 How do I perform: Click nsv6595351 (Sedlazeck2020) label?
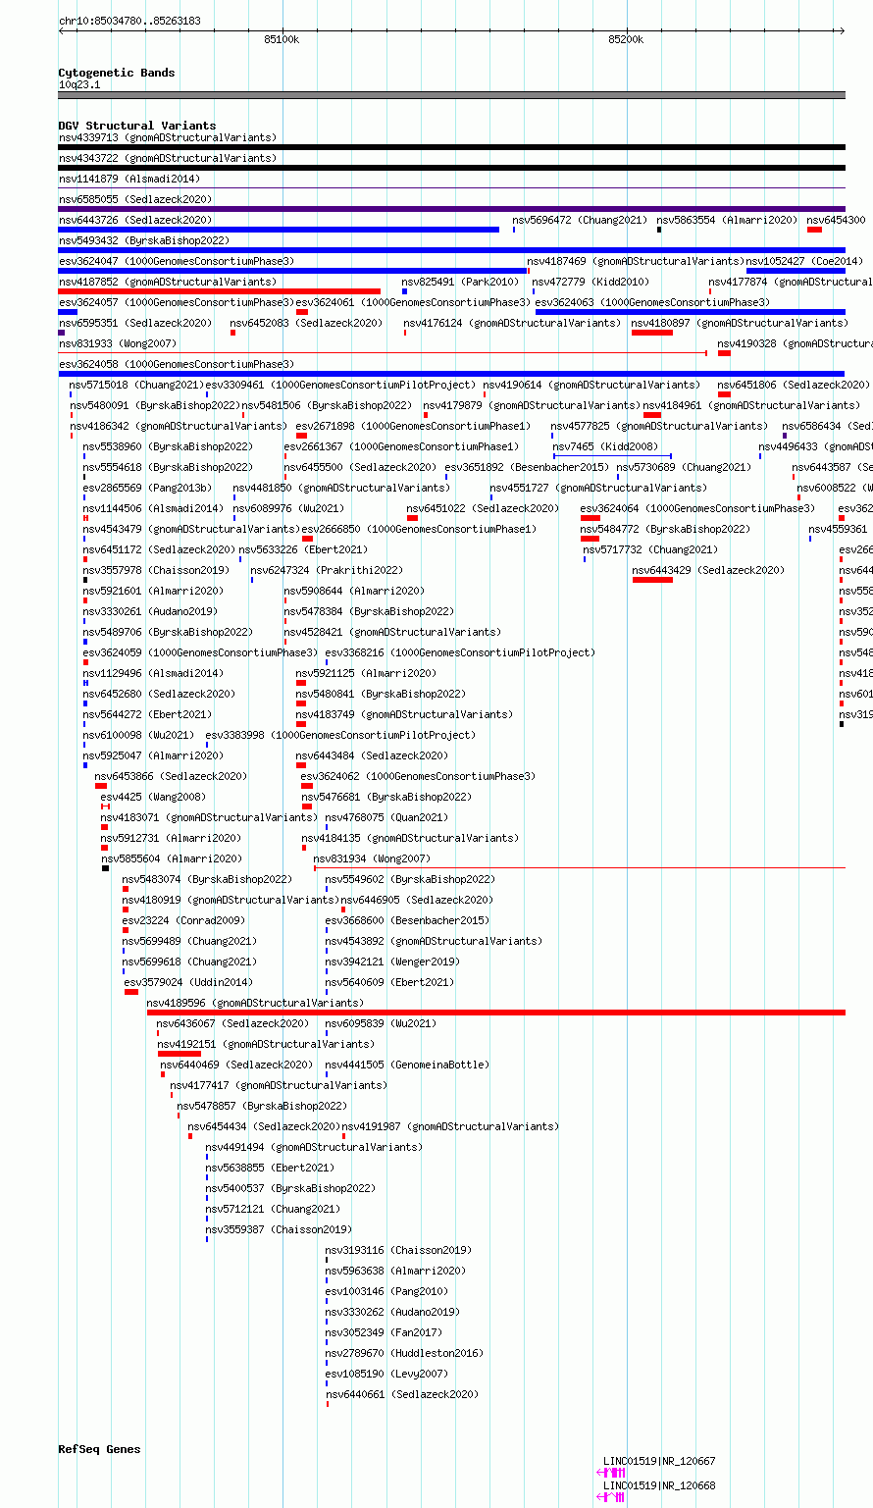135,324
